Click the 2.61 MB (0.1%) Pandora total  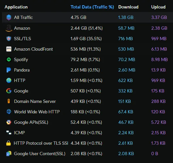tap(85, 70)
